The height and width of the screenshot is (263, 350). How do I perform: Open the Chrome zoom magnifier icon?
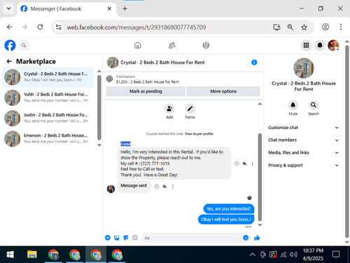pos(290,27)
